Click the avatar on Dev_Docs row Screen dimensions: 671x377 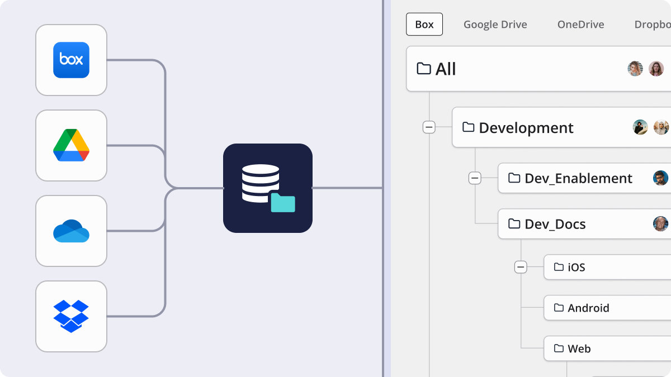click(x=661, y=224)
